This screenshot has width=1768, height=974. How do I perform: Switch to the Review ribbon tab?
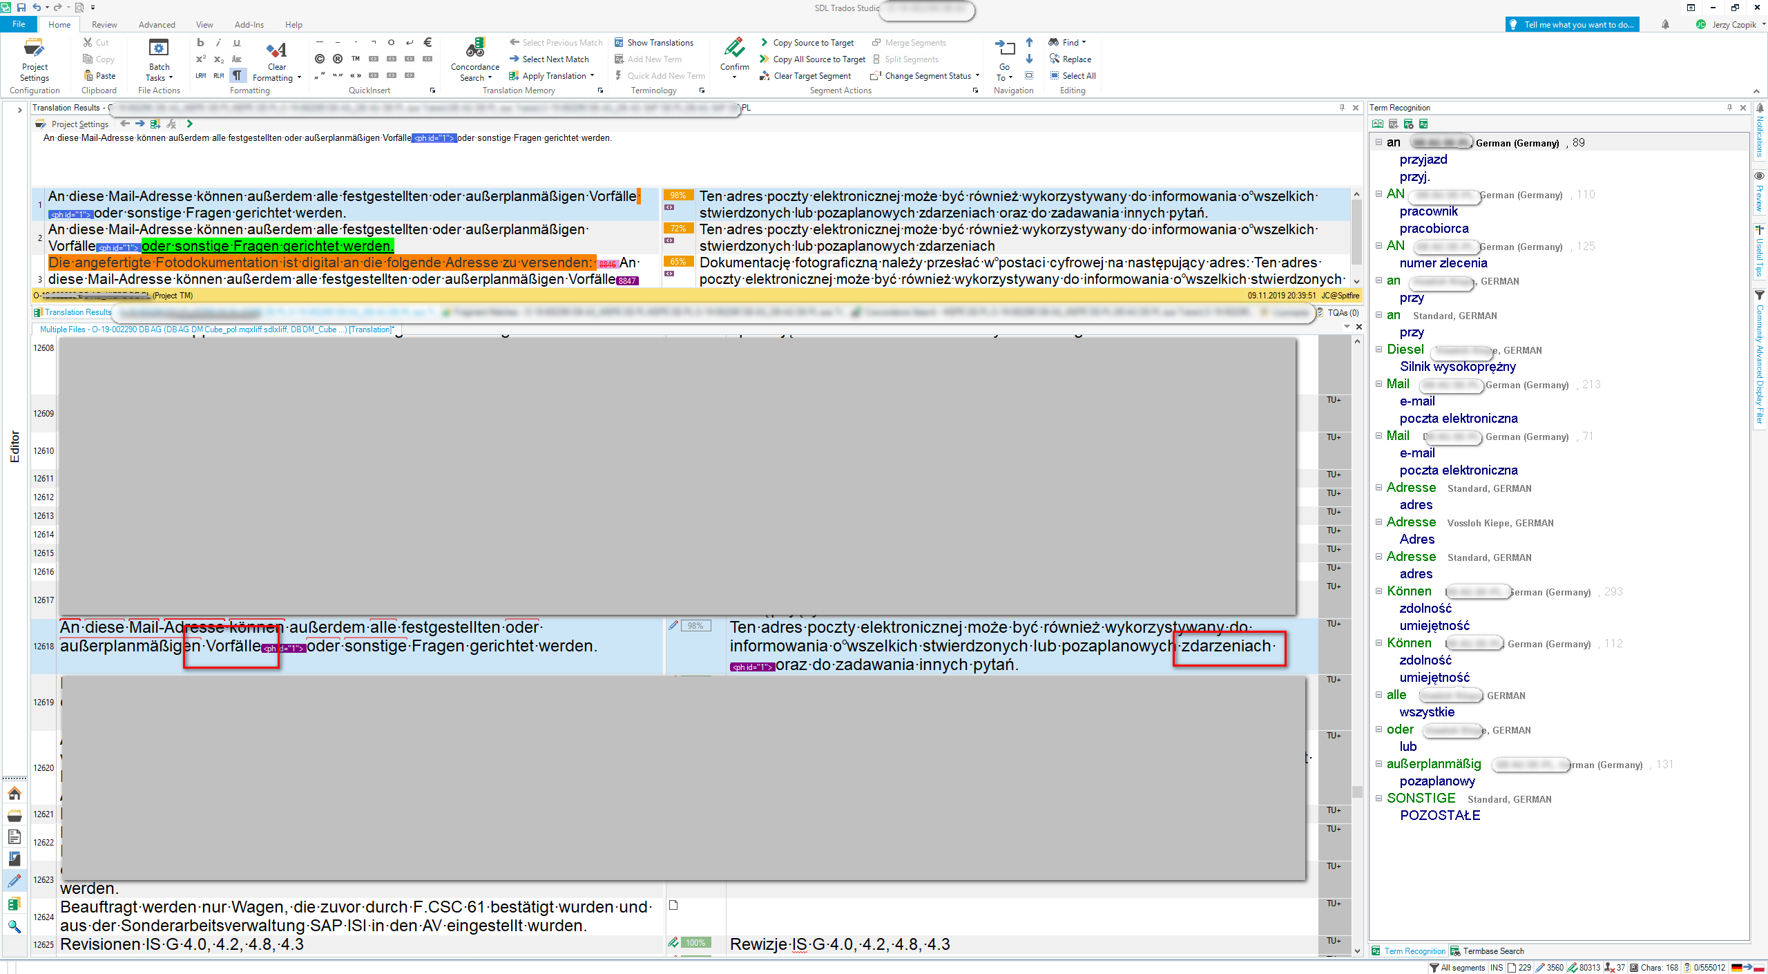(x=104, y=25)
